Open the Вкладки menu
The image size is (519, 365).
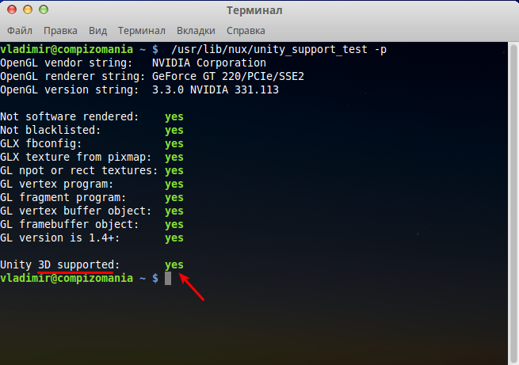tap(196, 31)
